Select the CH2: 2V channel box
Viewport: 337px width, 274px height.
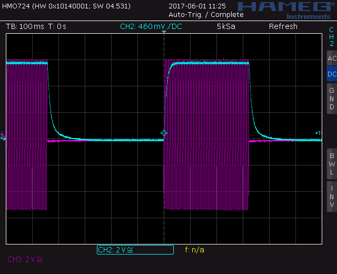(135, 250)
